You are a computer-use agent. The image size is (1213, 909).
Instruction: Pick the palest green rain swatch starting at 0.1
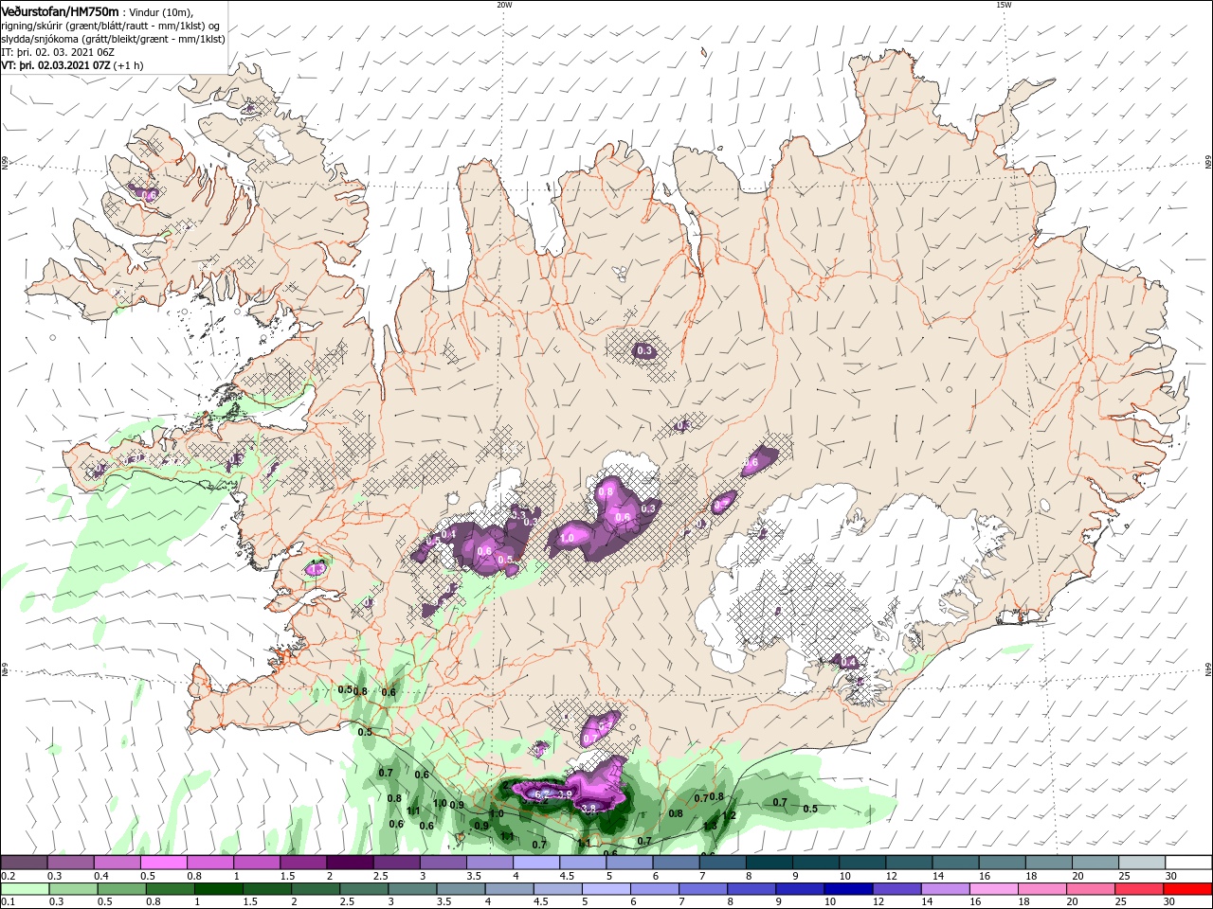[x=25, y=889]
